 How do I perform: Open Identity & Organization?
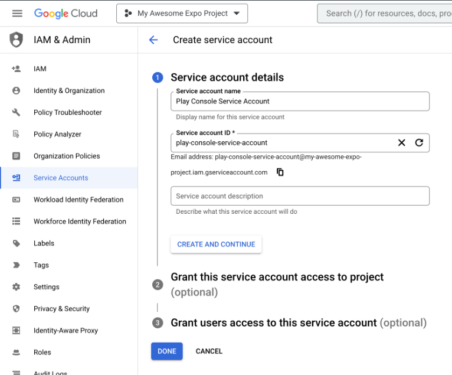tap(69, 90)
